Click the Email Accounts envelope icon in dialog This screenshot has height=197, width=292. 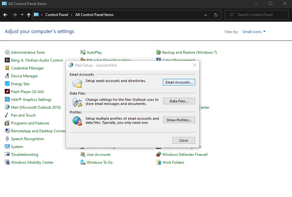77,84
